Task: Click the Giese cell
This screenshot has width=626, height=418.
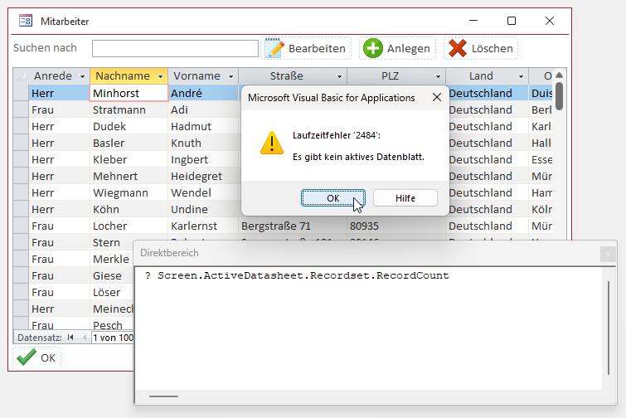Action: tap(112, 276)
